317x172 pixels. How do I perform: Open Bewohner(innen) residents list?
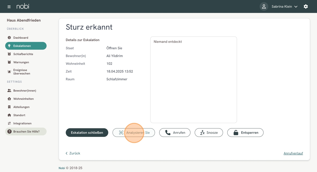pyautogui.click(x=25, y=91)
